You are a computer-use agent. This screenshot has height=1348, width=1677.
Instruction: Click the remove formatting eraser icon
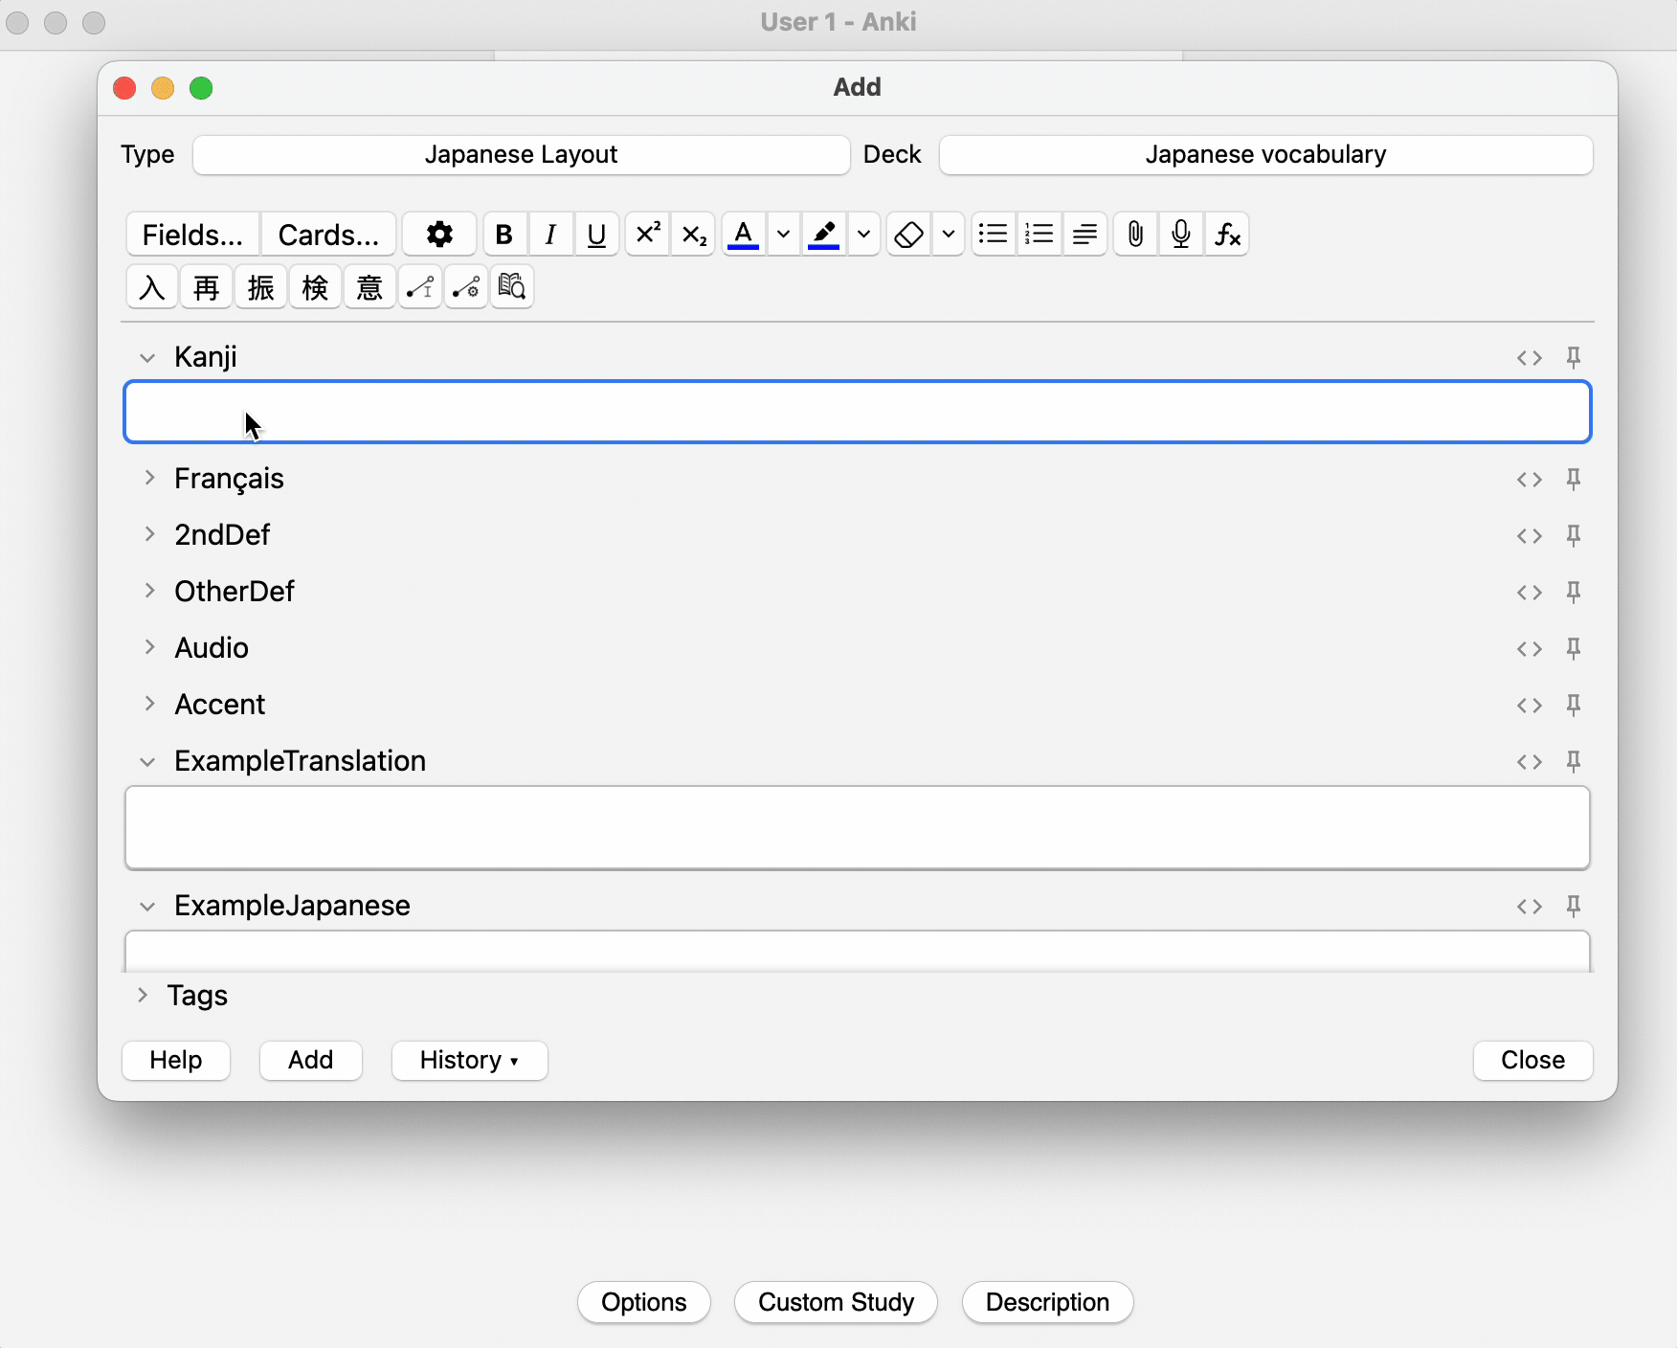coord(909,235)
